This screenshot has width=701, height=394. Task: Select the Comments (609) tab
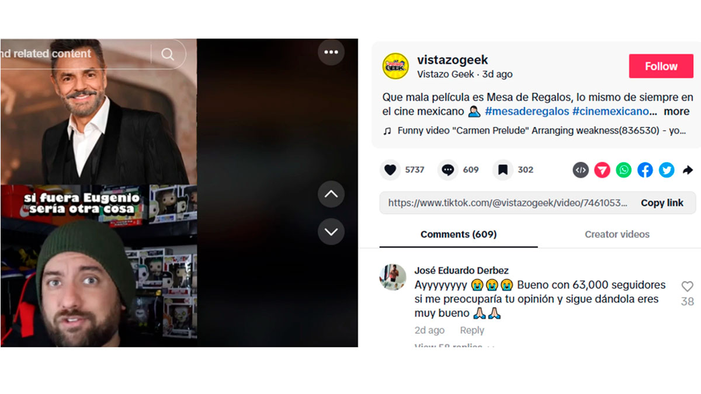[459, 234]
